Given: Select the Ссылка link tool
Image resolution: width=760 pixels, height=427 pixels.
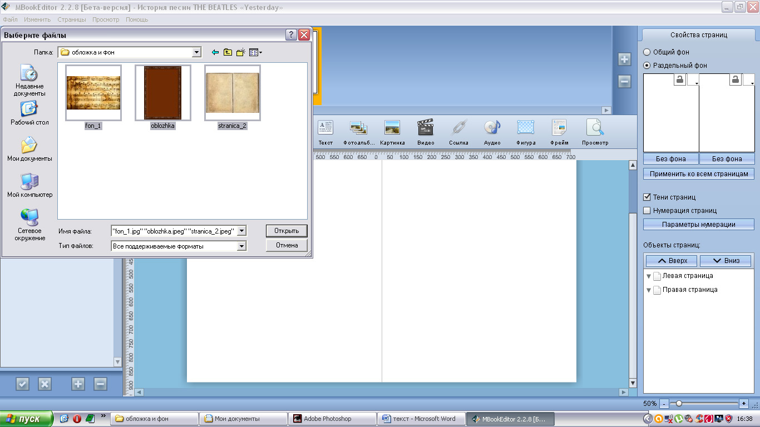Looking at the screenshot, I should pyautogui.click(x=458, y=128).
